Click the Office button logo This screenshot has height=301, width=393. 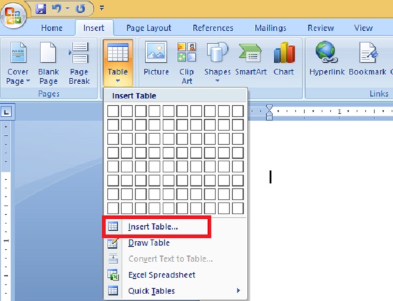[14, 15]
